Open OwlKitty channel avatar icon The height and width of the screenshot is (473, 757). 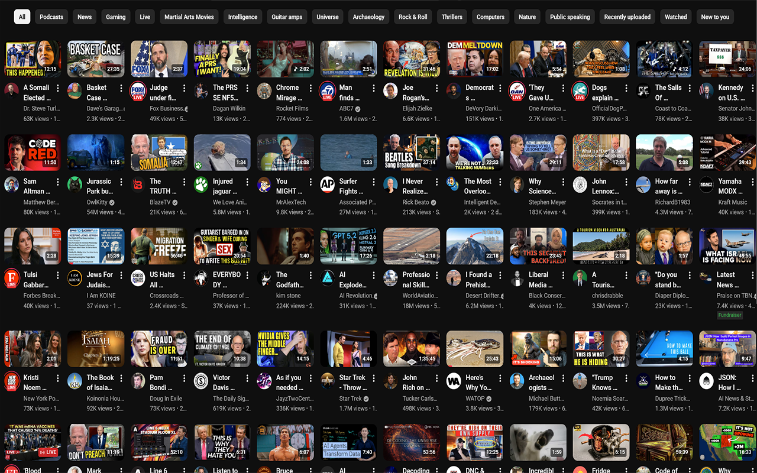[x=75, y=184]
